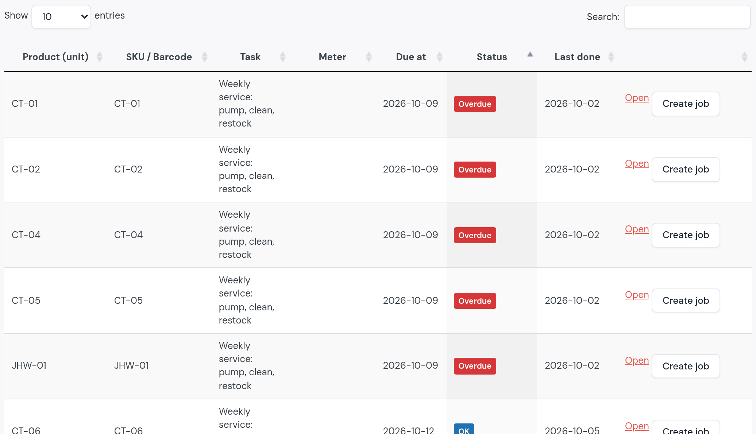
Task: Click SKU cell JHW-01
Action: 131,365
